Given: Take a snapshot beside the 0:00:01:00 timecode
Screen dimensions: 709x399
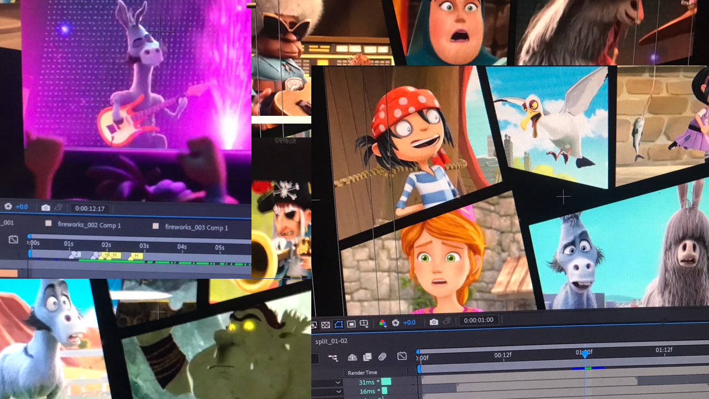Looking at the screenshot, I should [x=434, y=321].
